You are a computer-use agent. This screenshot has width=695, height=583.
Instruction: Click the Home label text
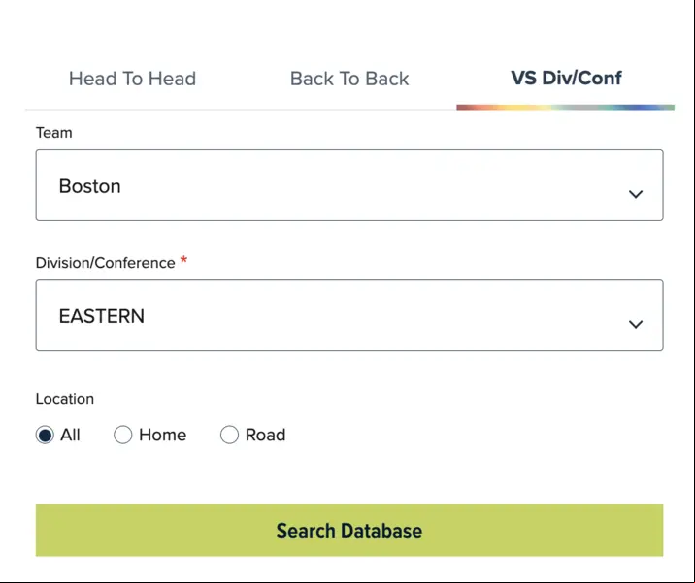point(163,435)
